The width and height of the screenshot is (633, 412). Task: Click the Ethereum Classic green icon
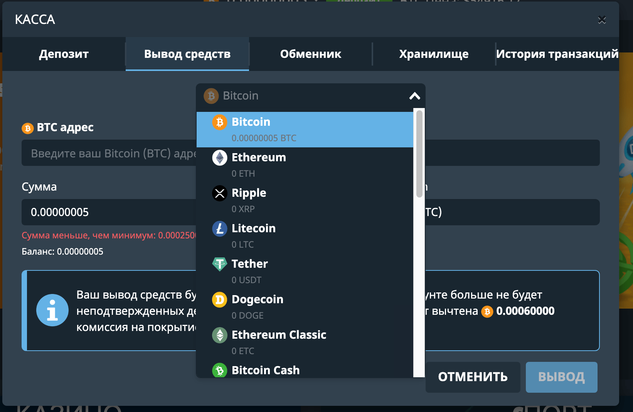coord(220,335)
